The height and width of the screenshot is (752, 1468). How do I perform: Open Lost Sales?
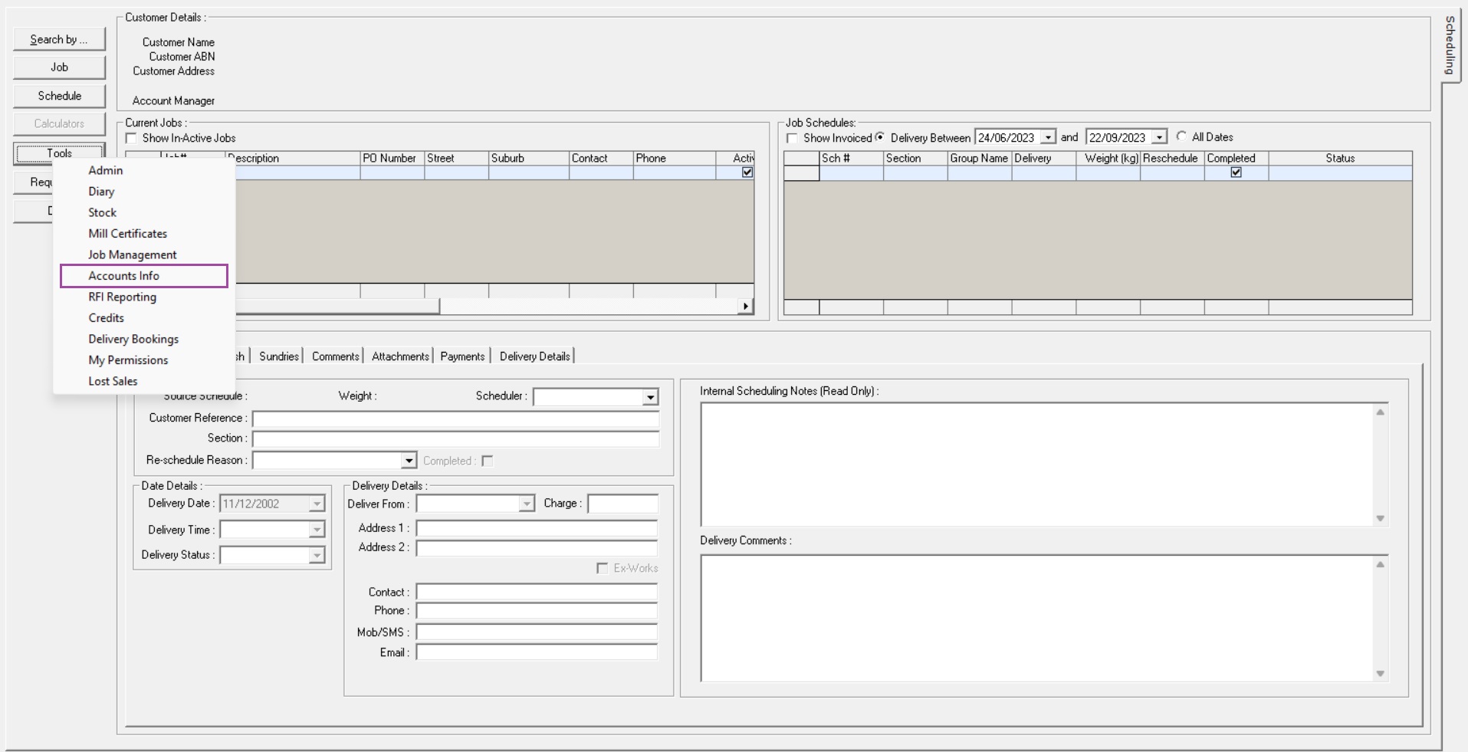(112, 381)
